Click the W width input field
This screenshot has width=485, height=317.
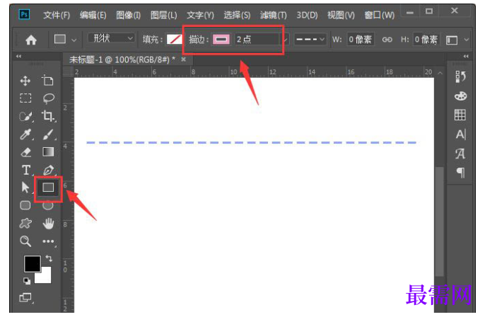(361, 40)
